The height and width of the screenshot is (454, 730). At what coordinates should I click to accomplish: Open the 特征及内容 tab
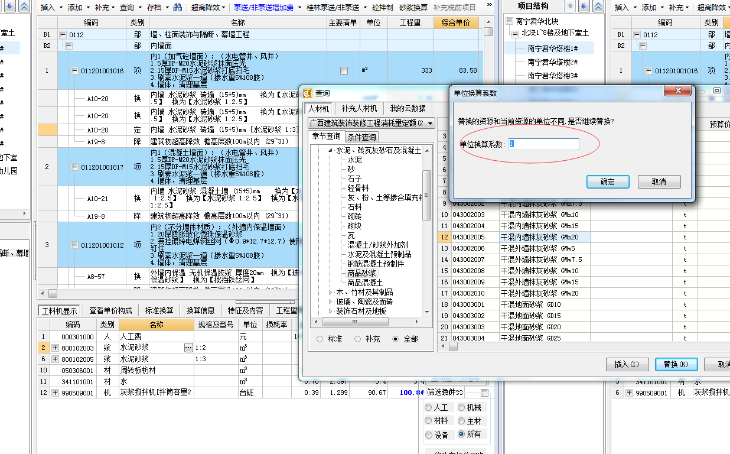246,310
